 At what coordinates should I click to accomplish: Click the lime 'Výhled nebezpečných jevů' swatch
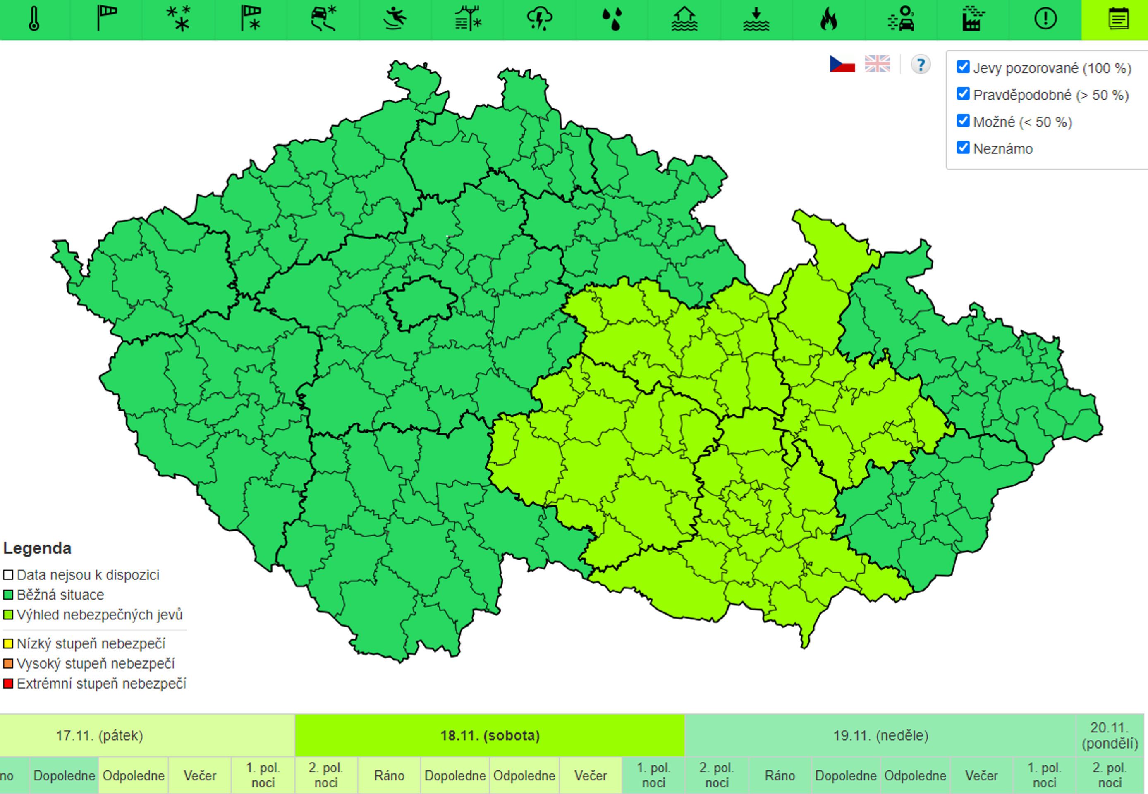click(x=8, y=615)
